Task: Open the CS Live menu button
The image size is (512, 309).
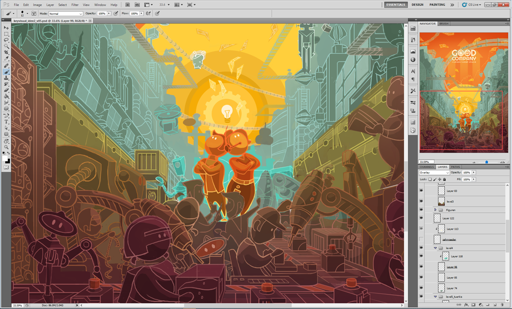Action: pos(472,5)
